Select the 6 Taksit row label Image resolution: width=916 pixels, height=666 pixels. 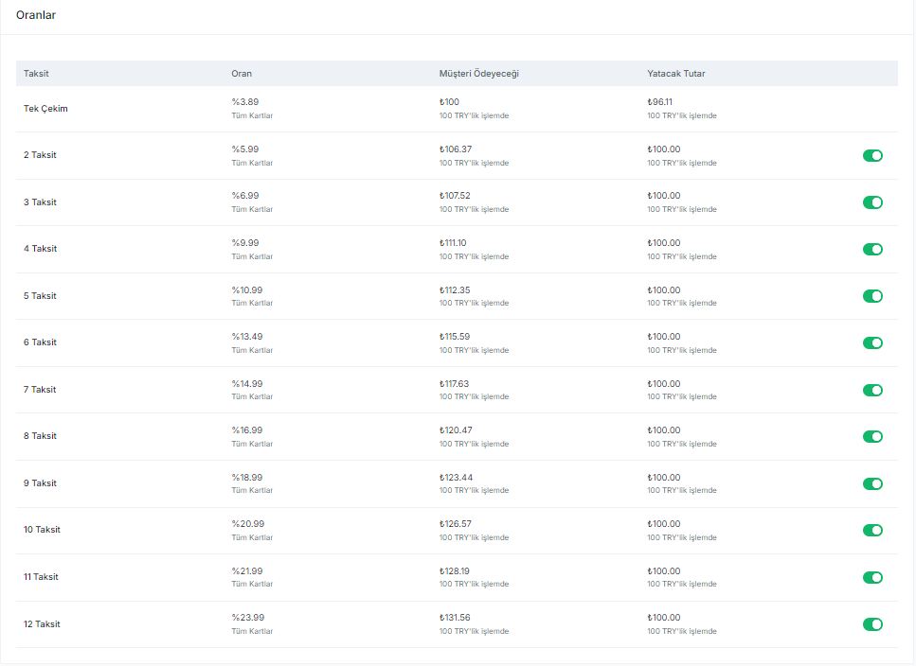(x=40, y=342)
